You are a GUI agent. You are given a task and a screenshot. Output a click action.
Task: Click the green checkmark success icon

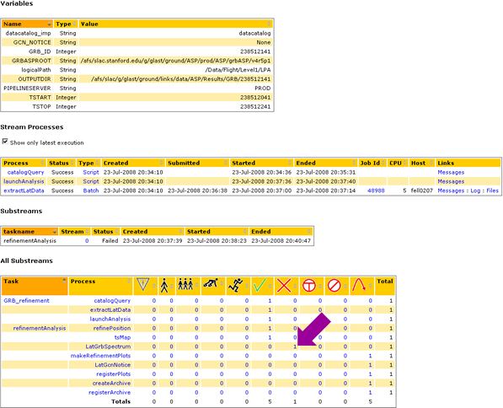point(260,285)
